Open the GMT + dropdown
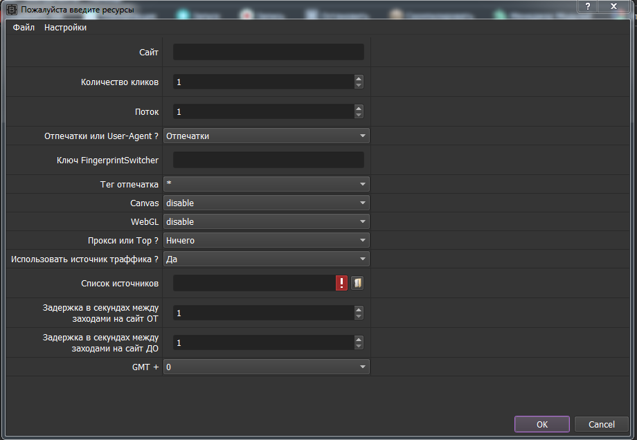 [x=266, y=367]
